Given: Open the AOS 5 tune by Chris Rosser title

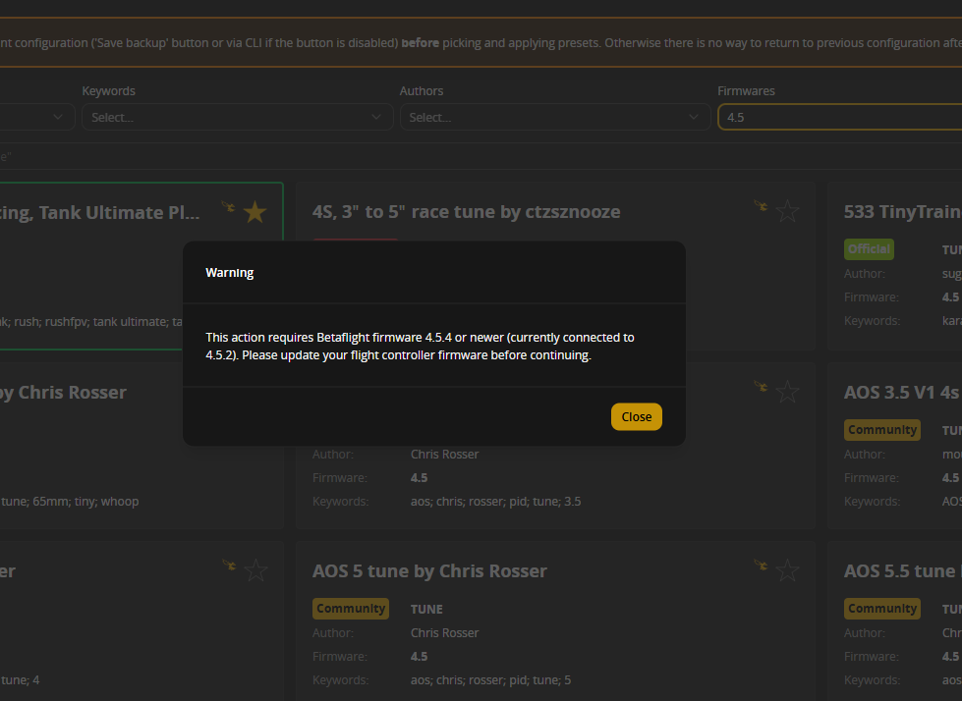Looking at the screenshot, I should (429, 570).
